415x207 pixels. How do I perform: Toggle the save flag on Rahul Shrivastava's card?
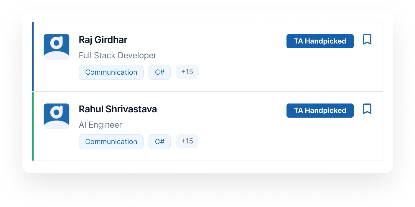click(x=367, y=109)
